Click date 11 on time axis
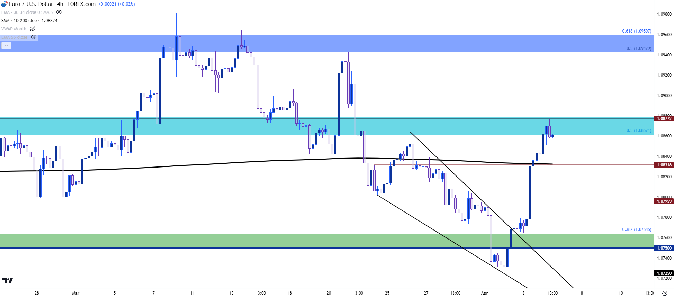This screenshot has width=674, height=297. 192,293
